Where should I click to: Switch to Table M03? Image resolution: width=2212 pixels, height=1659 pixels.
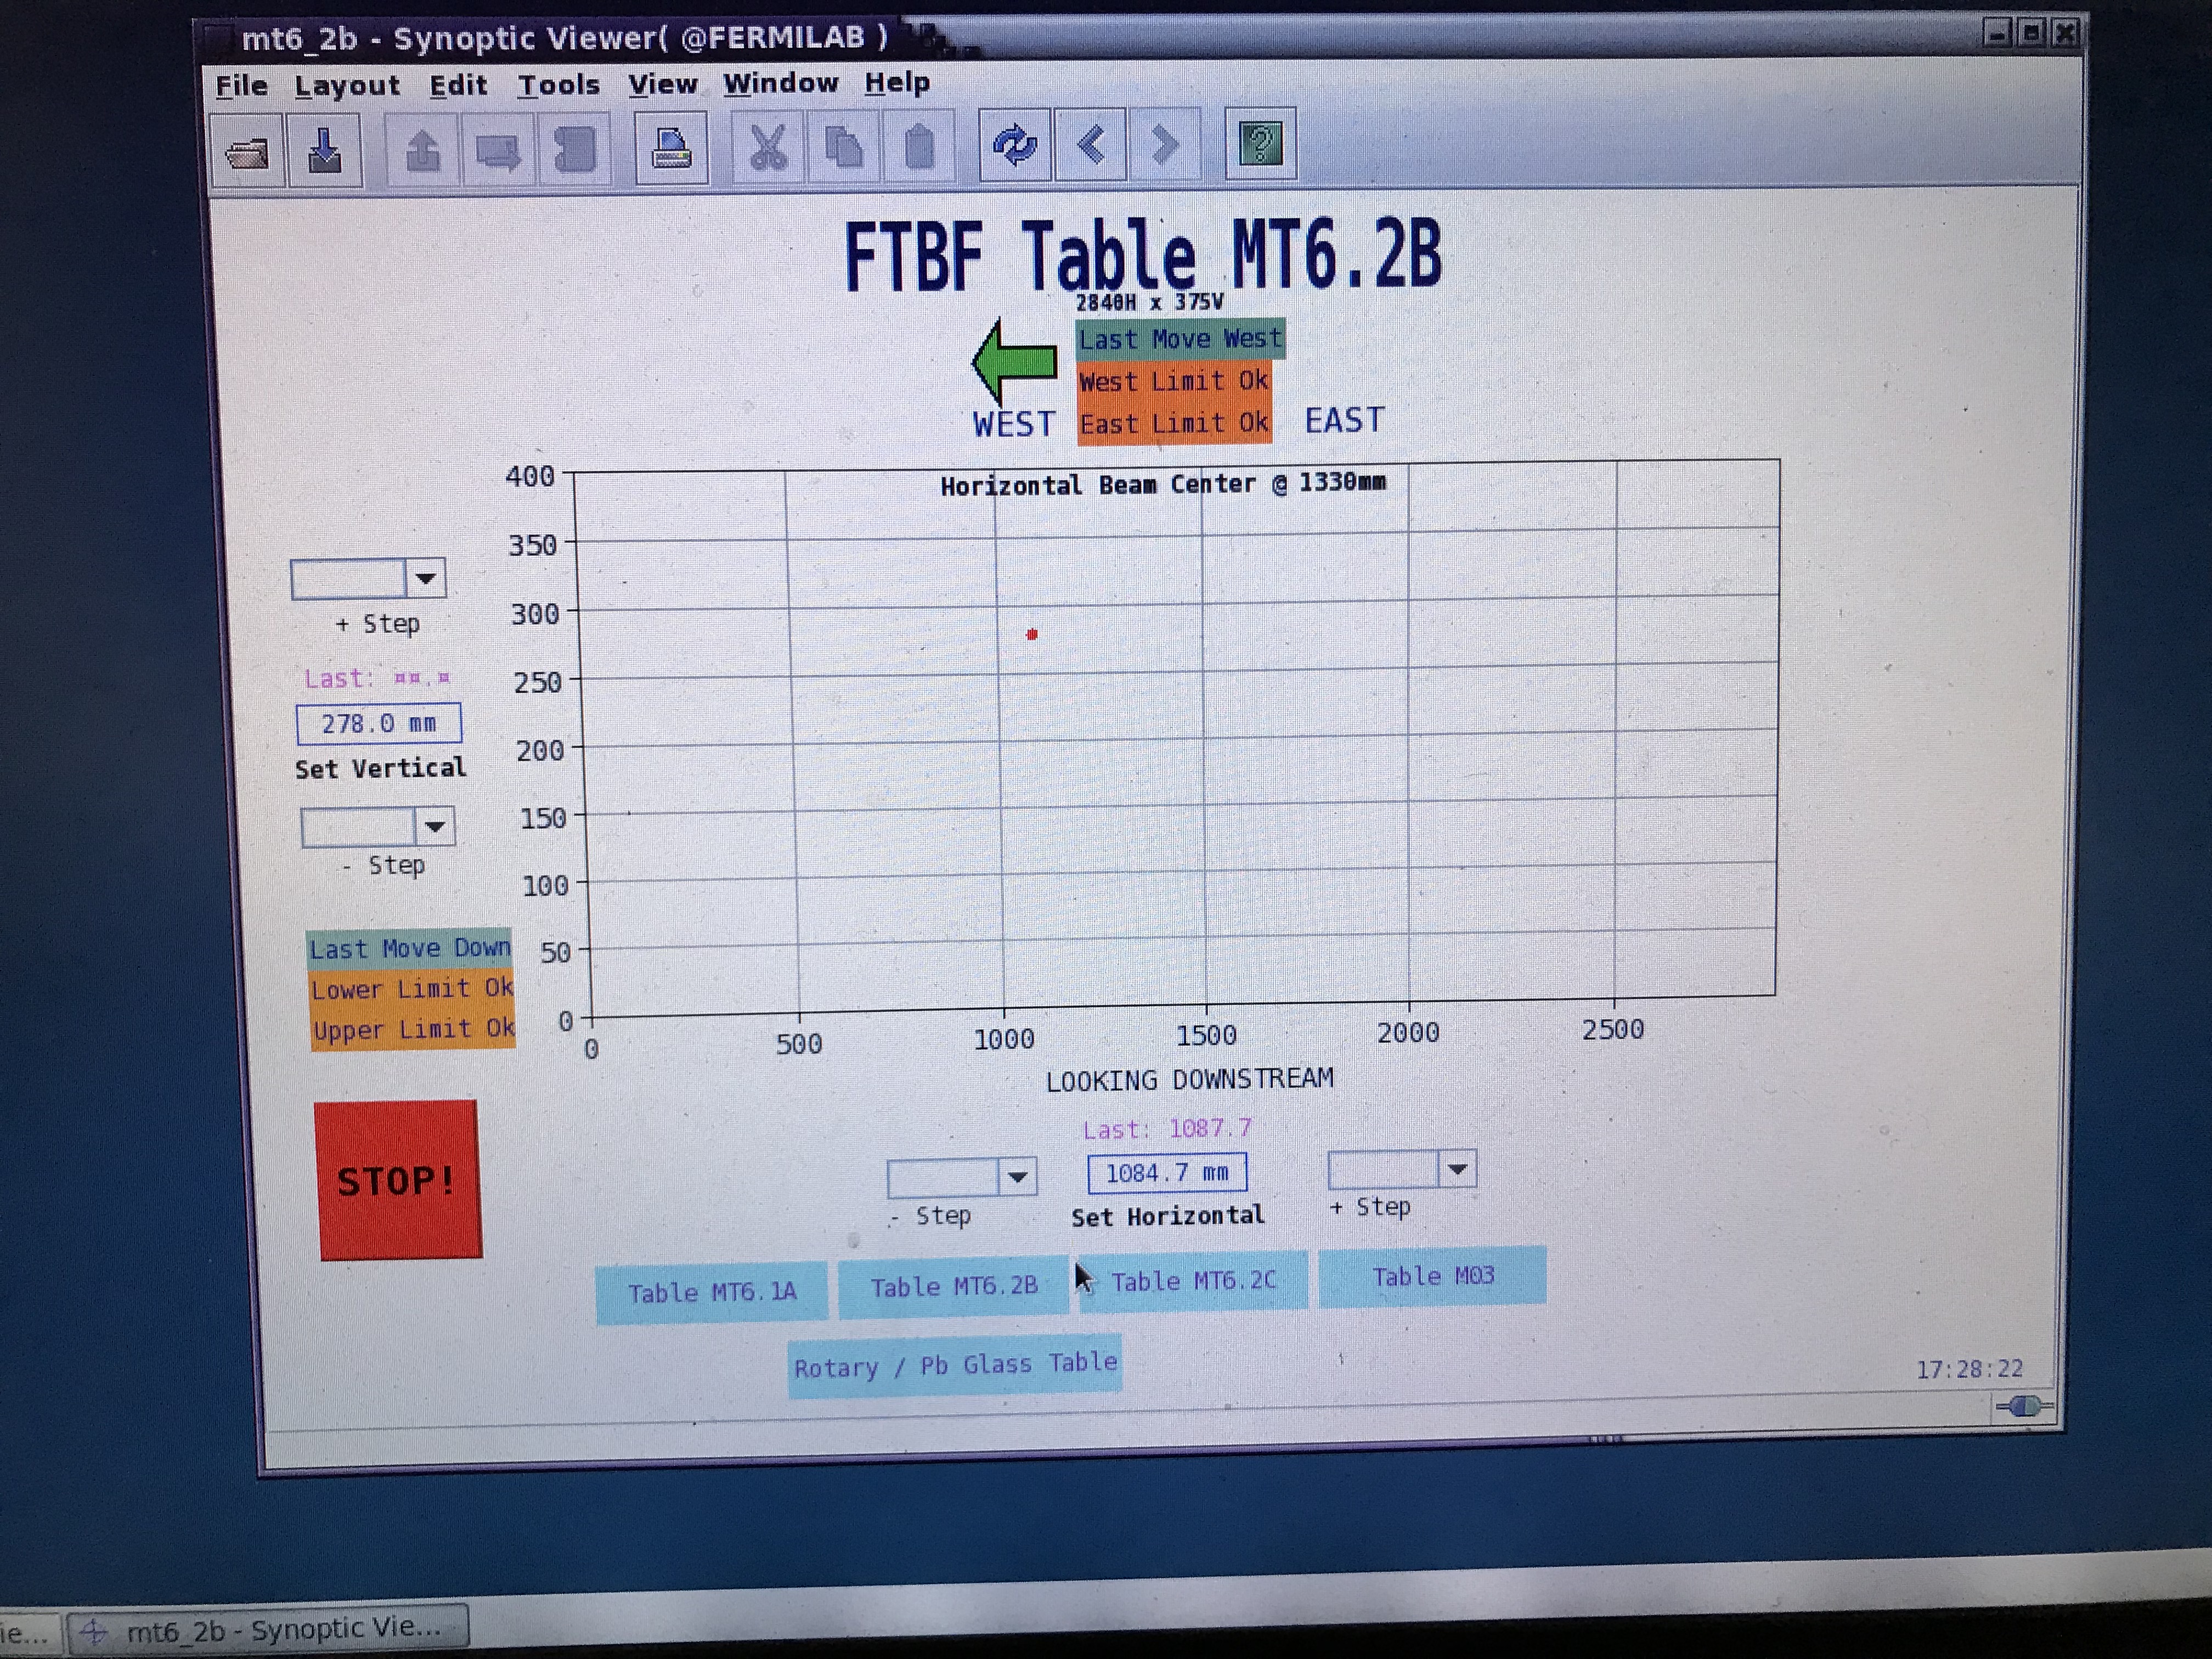click(1432, 1277)
